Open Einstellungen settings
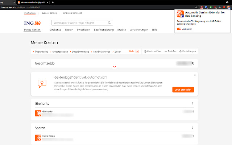The image size is (232, 145). (187, 51)
